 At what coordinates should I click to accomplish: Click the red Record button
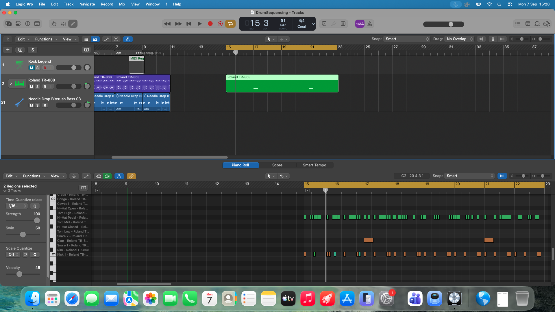click(210, 24)
